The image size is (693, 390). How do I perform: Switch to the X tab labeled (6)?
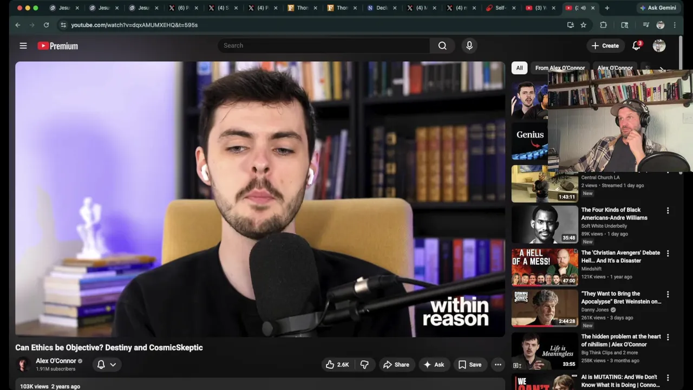[182, 8]
